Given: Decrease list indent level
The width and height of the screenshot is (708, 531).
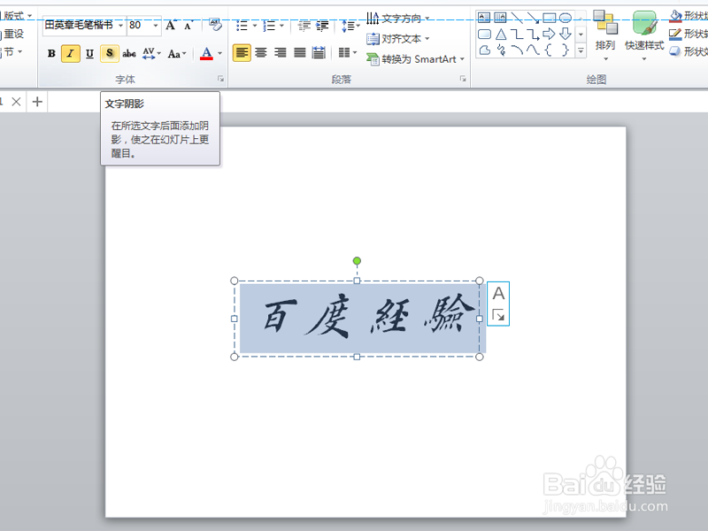Looking at the screenshot, I should coord(304,26).
